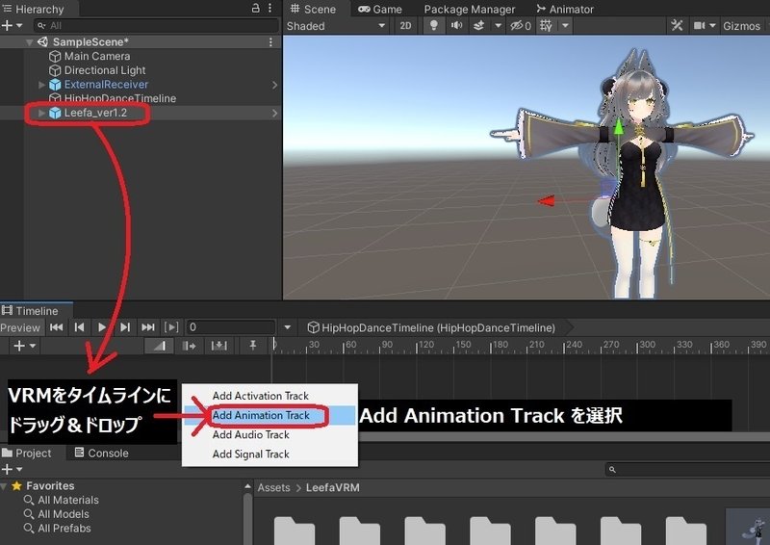Image resolution: width=770 pixels, height=545 pixels.
Task: Toggle scene effects icon
Action: tap(478, 26)
